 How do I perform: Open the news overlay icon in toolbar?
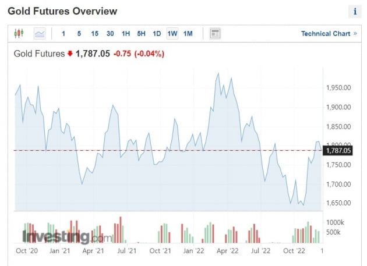[x=215, y=34]
